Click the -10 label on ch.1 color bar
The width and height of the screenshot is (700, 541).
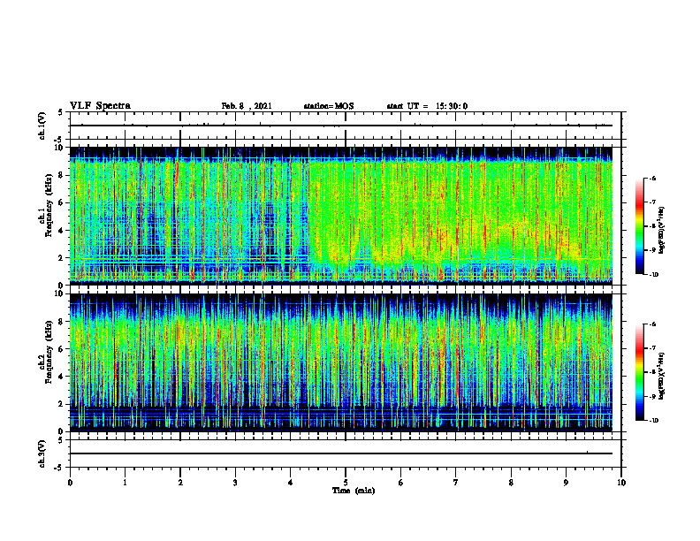tap(653, 275)
